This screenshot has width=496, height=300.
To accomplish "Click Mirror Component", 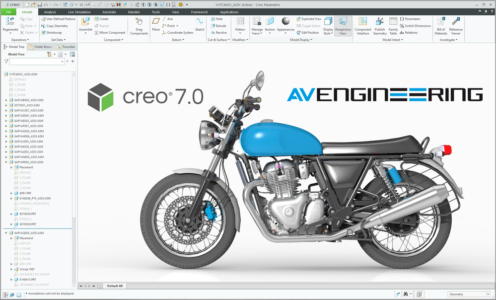I will pos(110,33).
